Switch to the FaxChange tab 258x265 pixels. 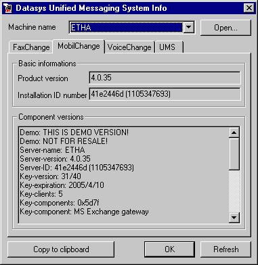pyautogui.click(x=31, y=47)
